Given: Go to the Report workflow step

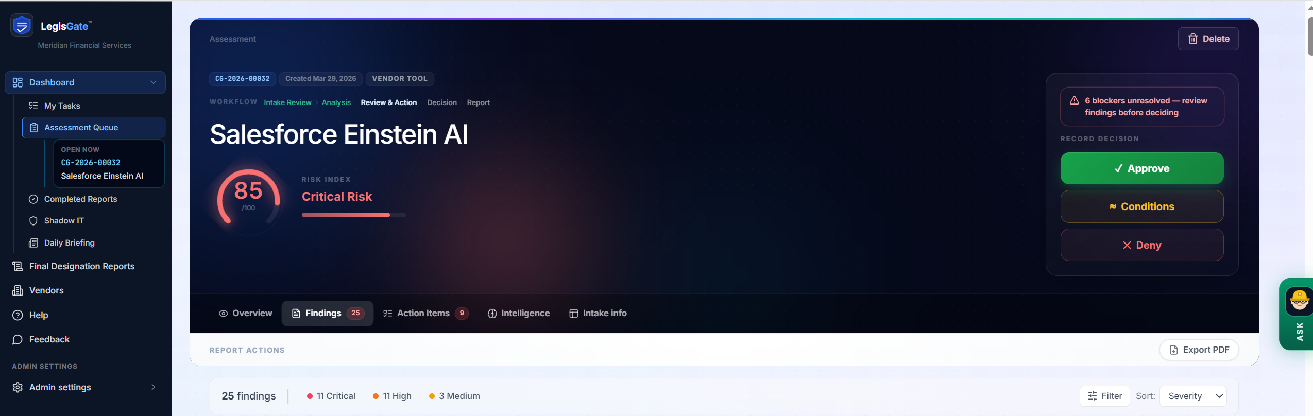Looking at the screenshot, I should tap(479, 102).
